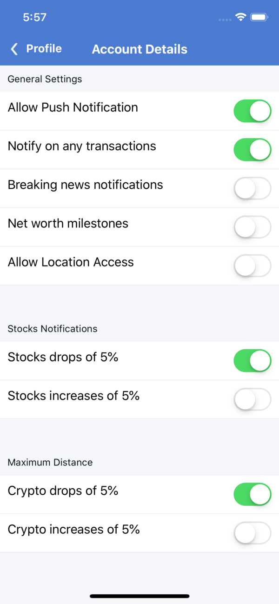Enable Breaking news notifications

coord(252,188)
